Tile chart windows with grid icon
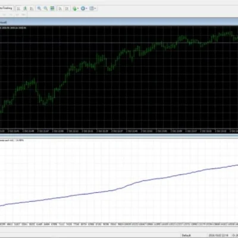238x238 pixels. (52, 8)
